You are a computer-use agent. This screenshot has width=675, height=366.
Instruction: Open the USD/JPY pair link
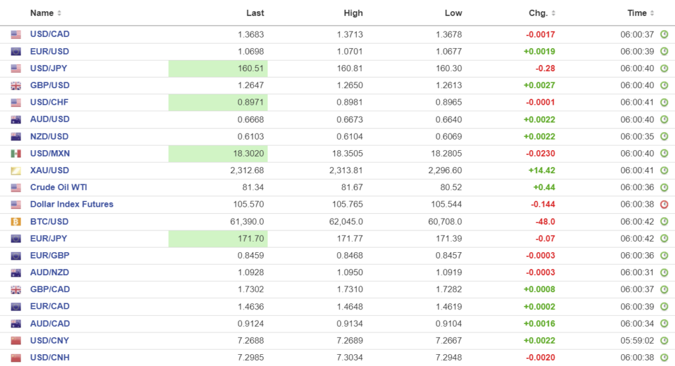pyautogui.click(x=49, y=68)
